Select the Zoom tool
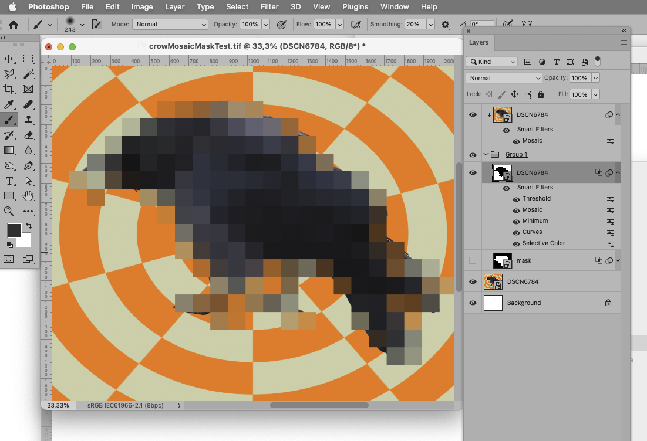Viewport: 647px width, 441px height. [9, 211]
